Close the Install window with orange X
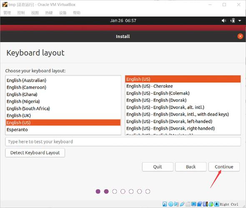The width and height of the screenshot is (246, 208). point(240,36)
